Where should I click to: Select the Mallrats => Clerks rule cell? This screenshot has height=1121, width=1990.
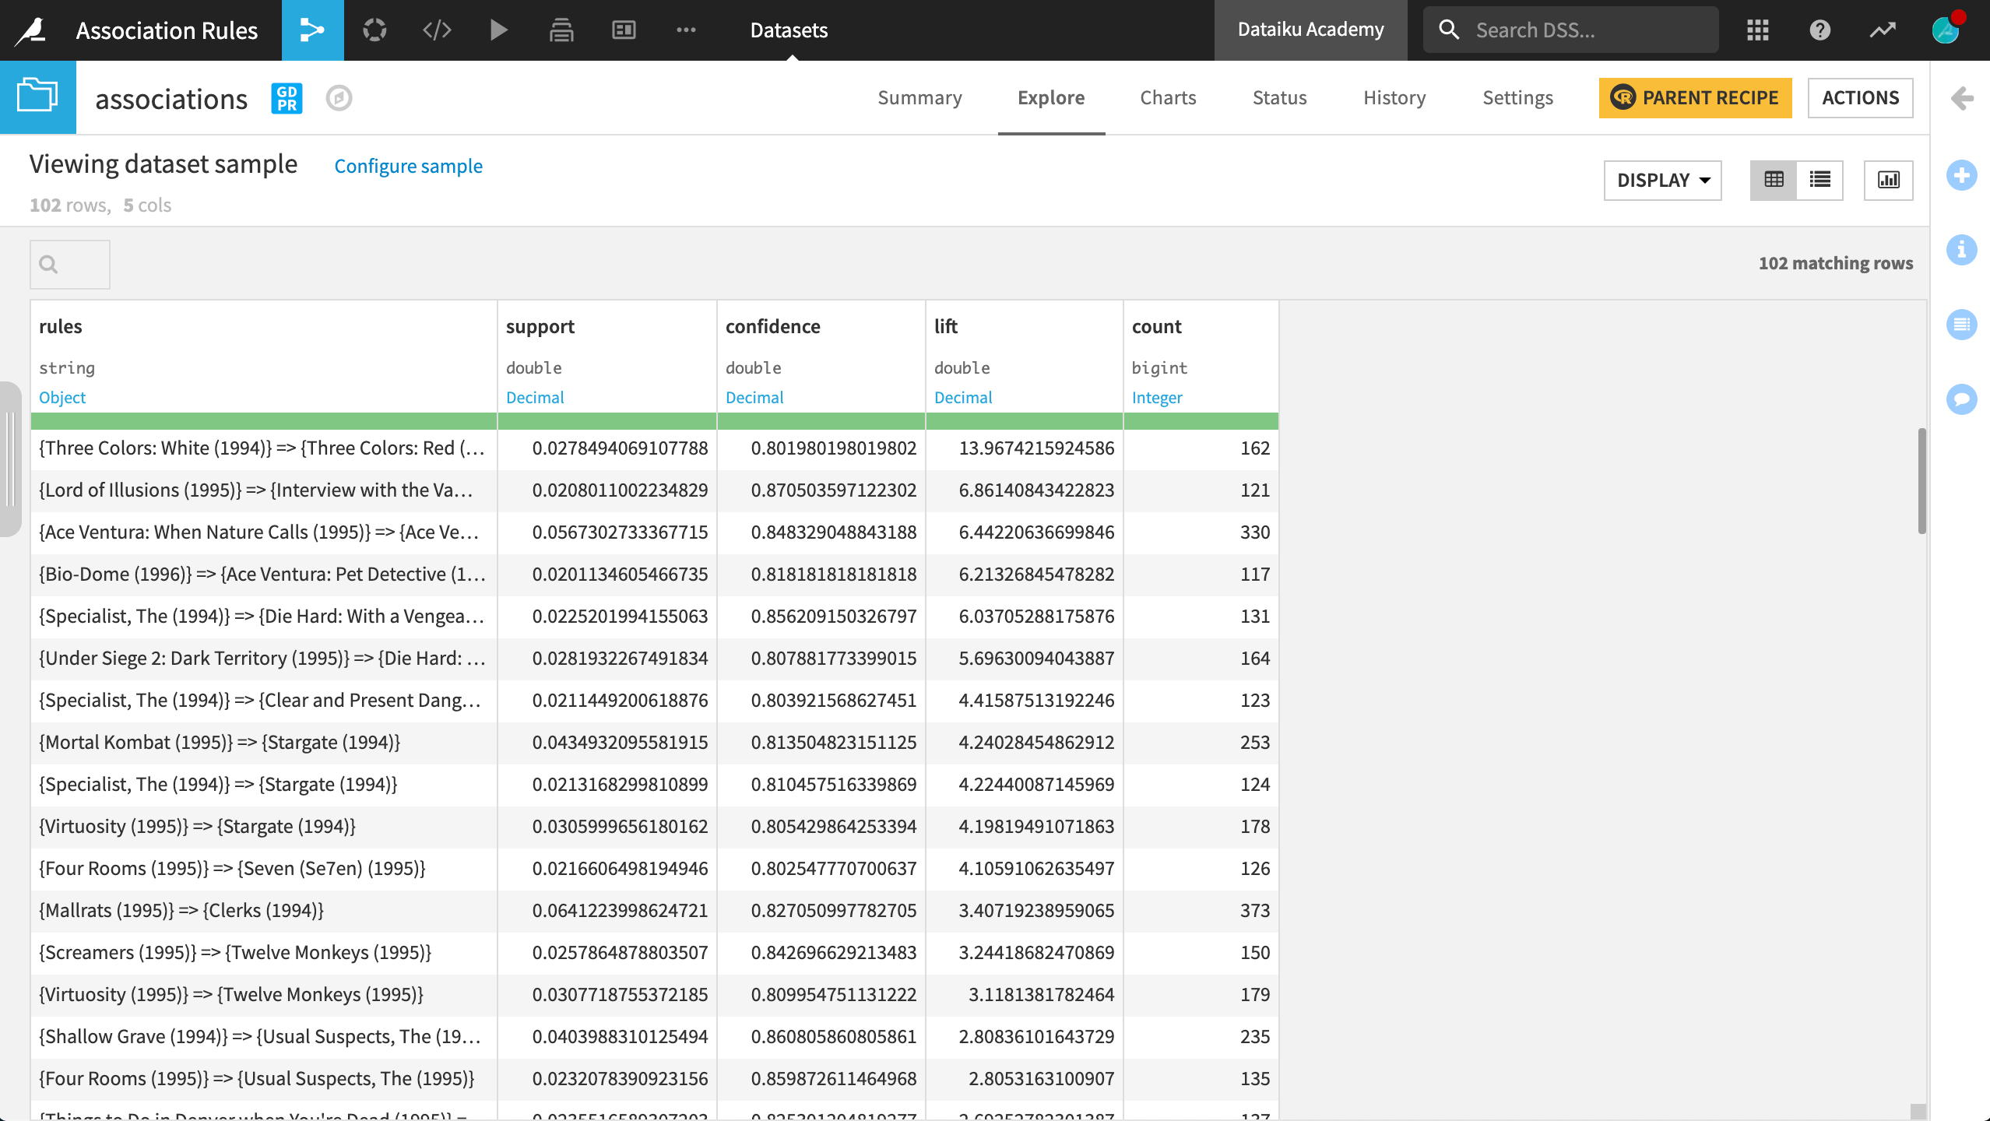coord(263,910)
